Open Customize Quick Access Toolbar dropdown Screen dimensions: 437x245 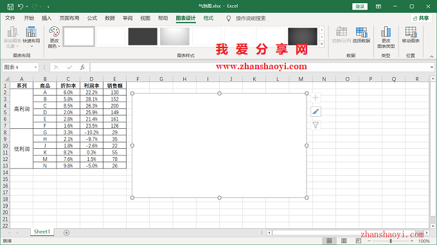coord(48,6)
